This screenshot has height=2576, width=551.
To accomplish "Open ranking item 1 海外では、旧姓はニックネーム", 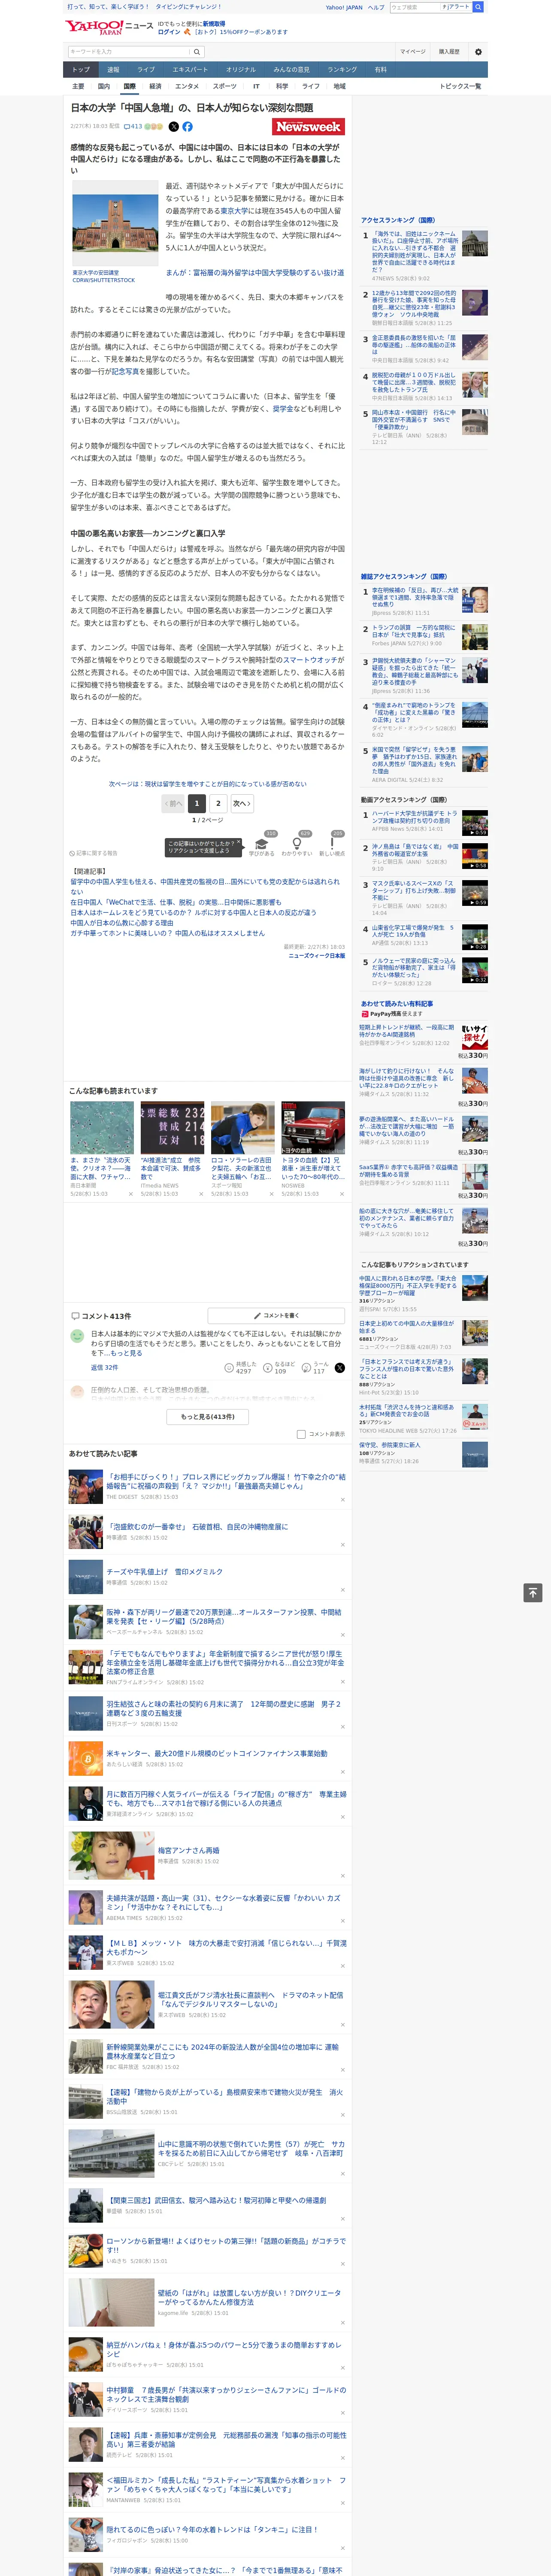I will [415, 252].
